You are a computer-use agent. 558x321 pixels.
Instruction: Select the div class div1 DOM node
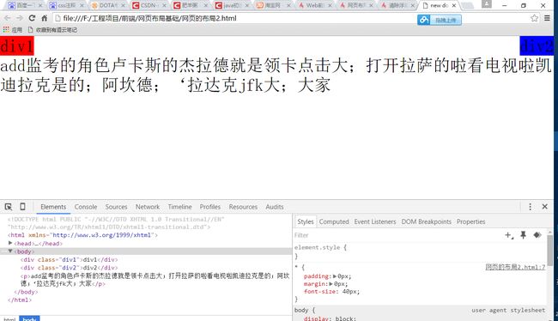(69, 260)
